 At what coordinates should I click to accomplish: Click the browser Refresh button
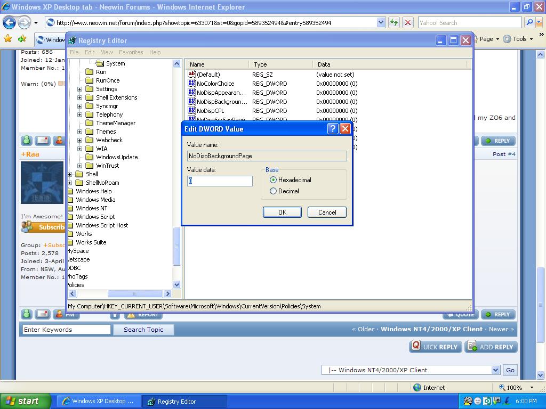pyautogui.click(x=394, y=22)
